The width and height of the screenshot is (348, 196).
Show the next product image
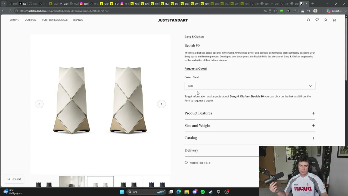161,104
